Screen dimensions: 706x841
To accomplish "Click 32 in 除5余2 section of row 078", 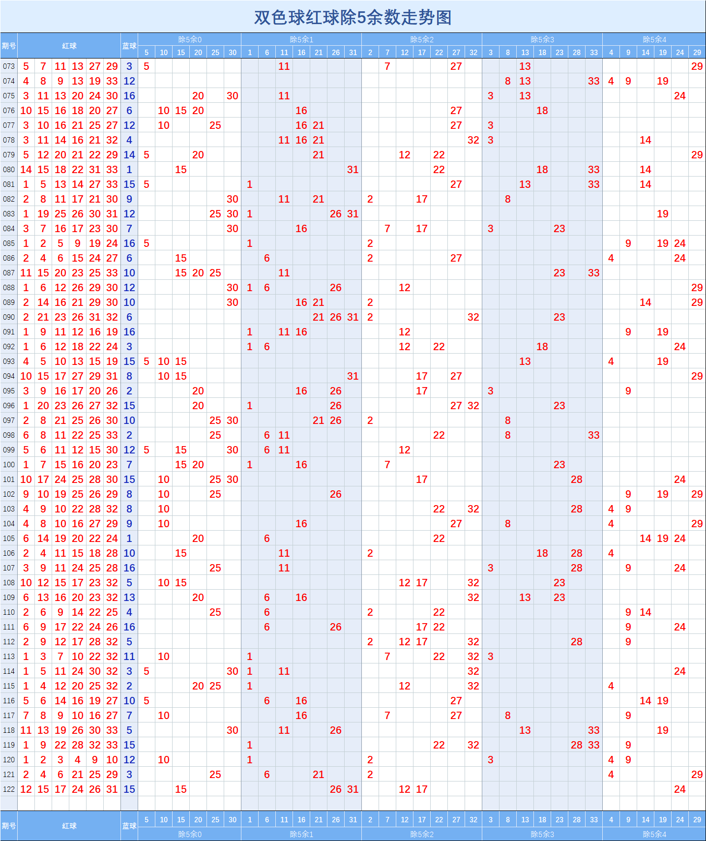I will (x=473, y=140).
